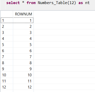Screen dimensions: 95x92
Task: Click ROWNUM cell with value 8
Action: coord(23,63)
